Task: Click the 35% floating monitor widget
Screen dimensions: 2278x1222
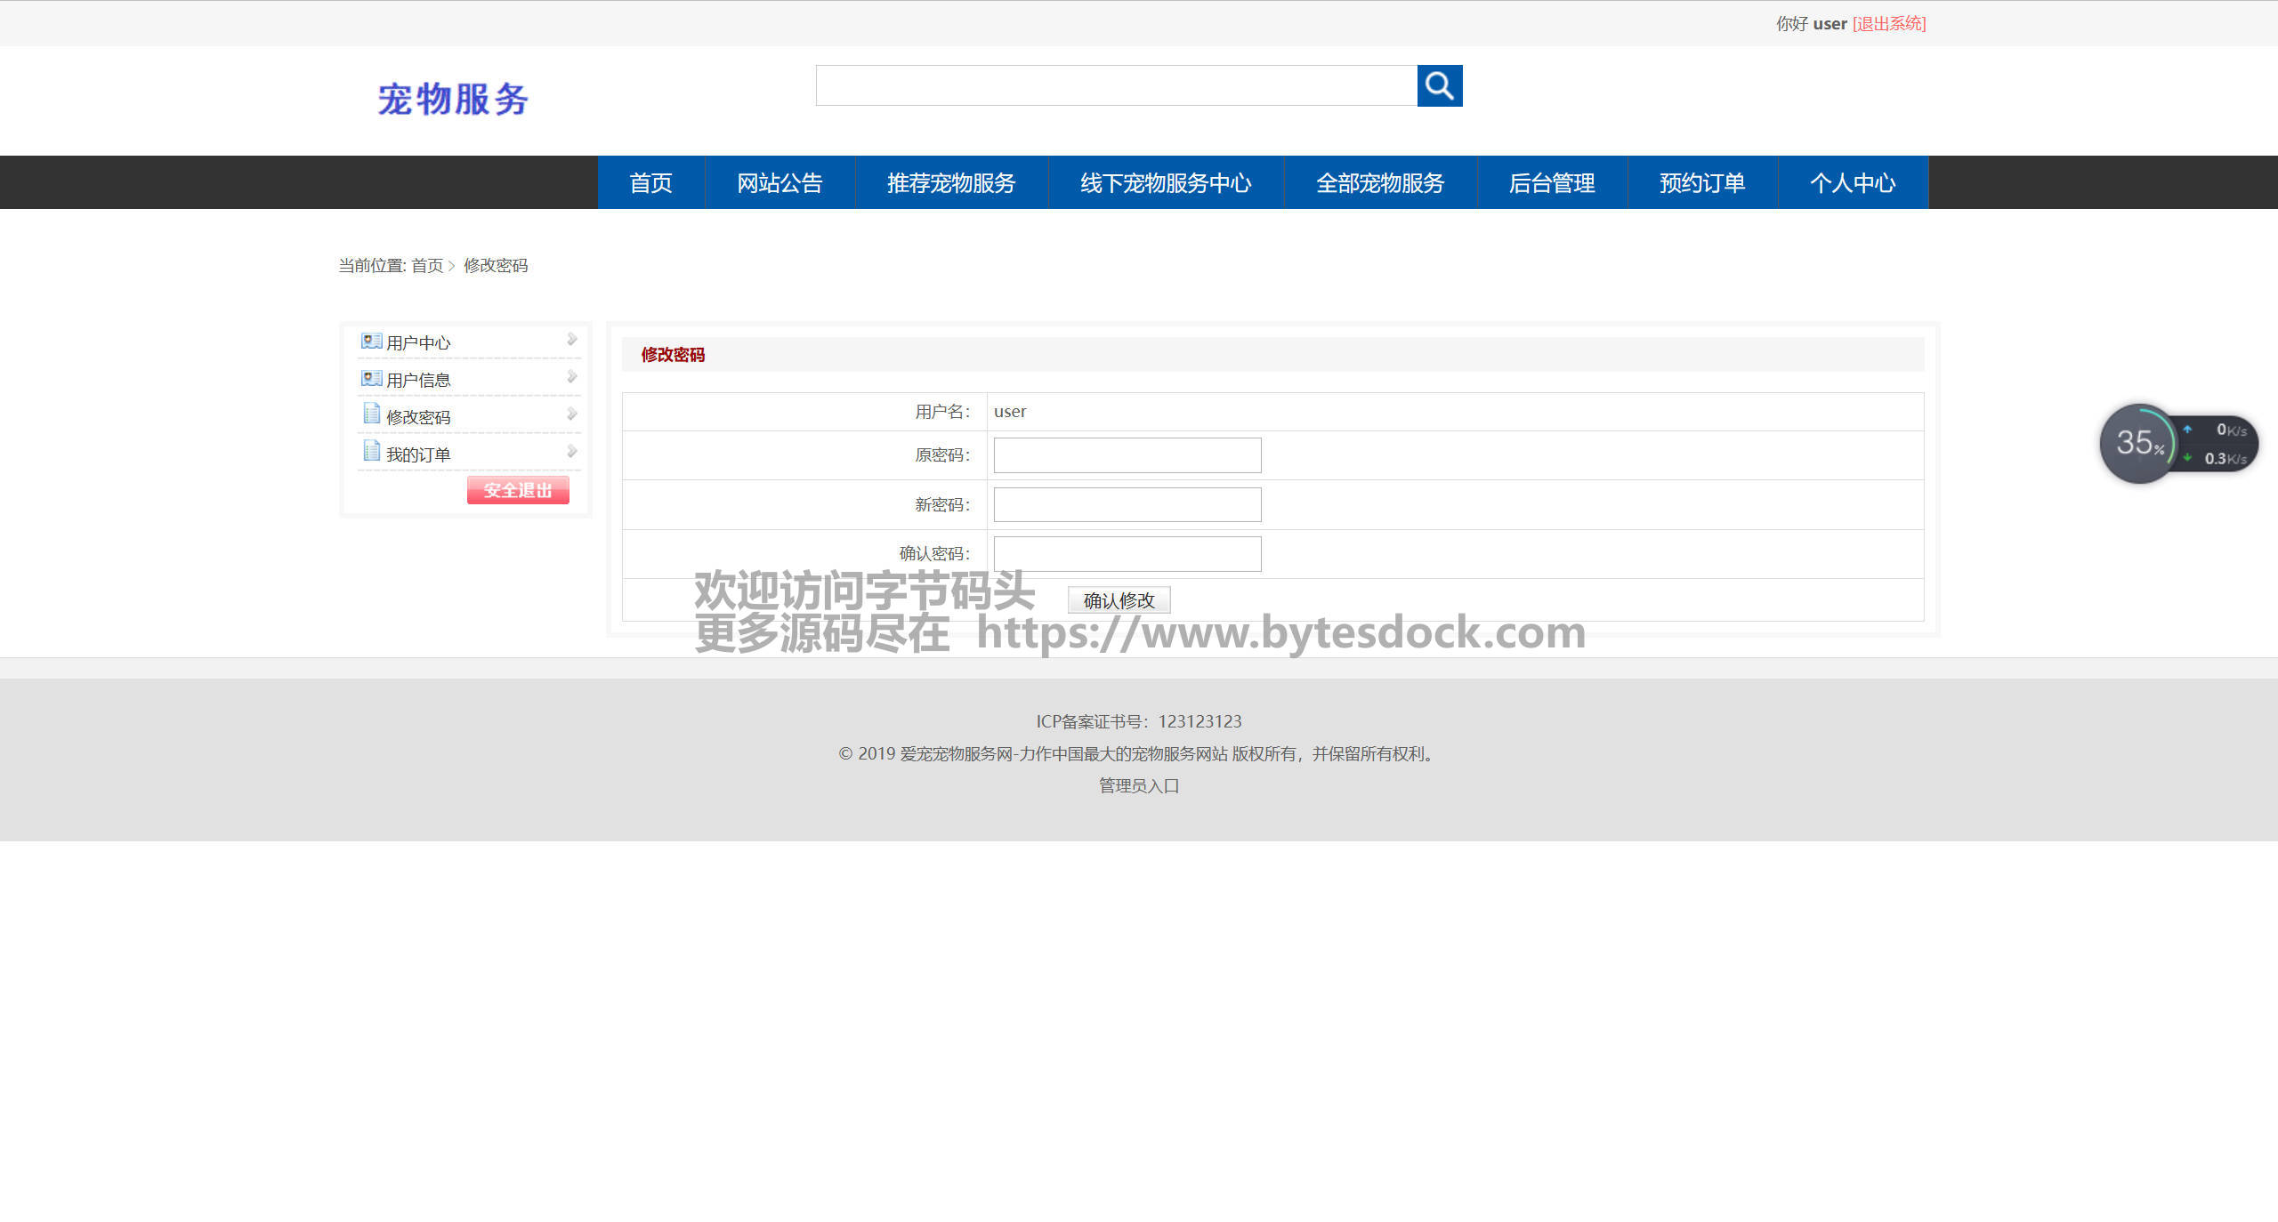Action: (2138, 443)
